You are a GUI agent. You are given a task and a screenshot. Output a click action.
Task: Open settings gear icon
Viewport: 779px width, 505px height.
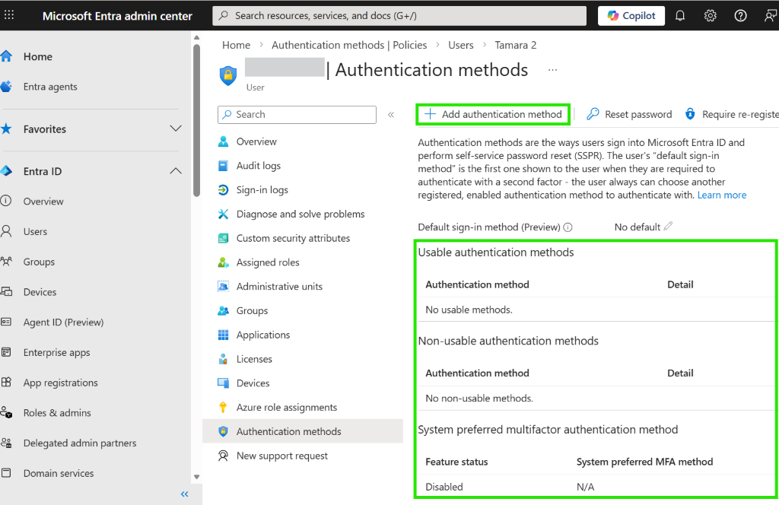(x=711, y=16)
